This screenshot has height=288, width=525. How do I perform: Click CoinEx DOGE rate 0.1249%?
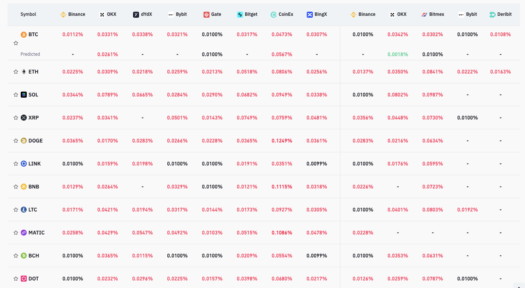(x=282, y=141)
